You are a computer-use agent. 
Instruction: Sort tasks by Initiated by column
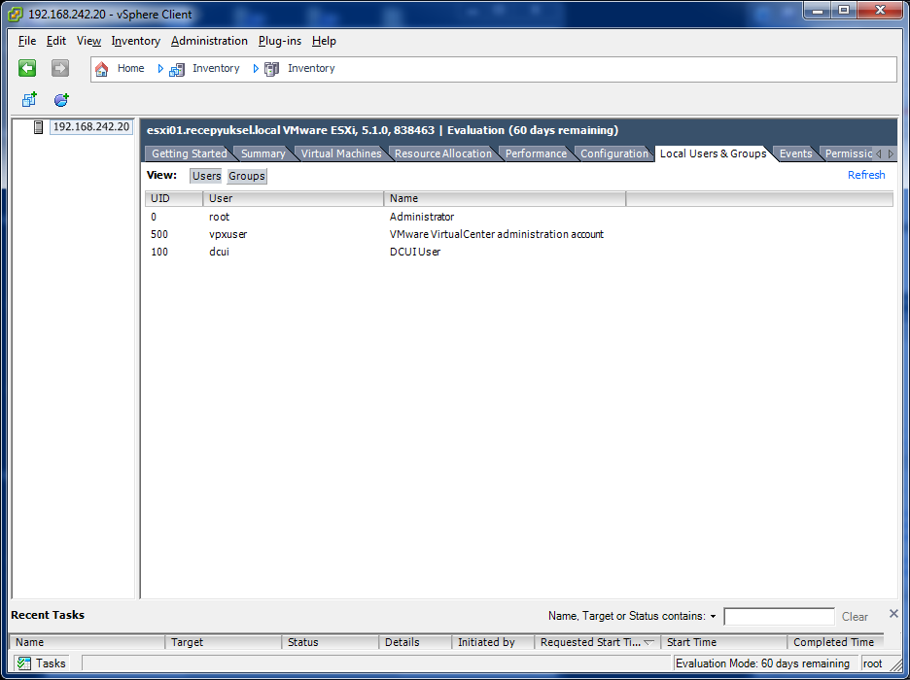tap(493, 642)
